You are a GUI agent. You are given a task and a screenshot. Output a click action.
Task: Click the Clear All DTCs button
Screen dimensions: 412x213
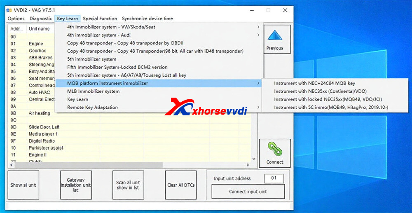(x=181, y=185)
